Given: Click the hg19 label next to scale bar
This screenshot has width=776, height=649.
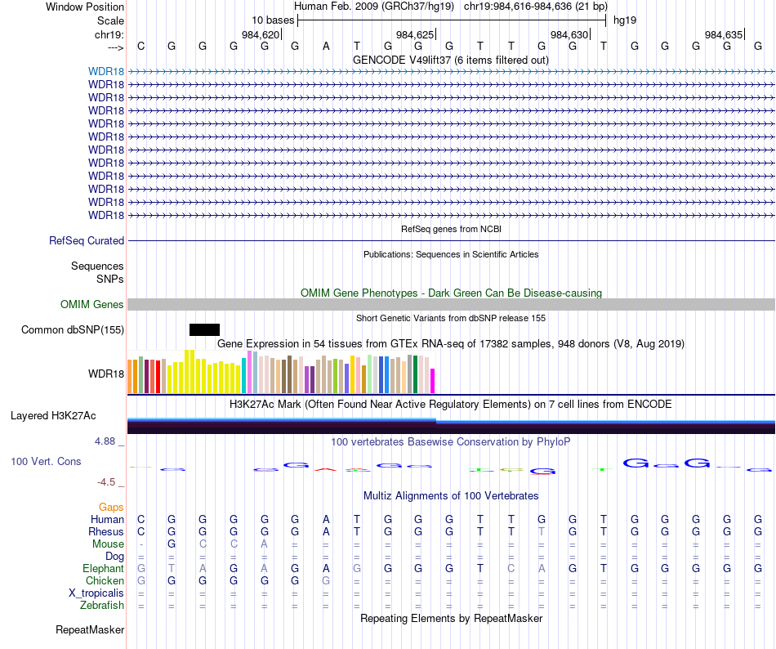Looking at the screenshot, I should pos(625,20).
